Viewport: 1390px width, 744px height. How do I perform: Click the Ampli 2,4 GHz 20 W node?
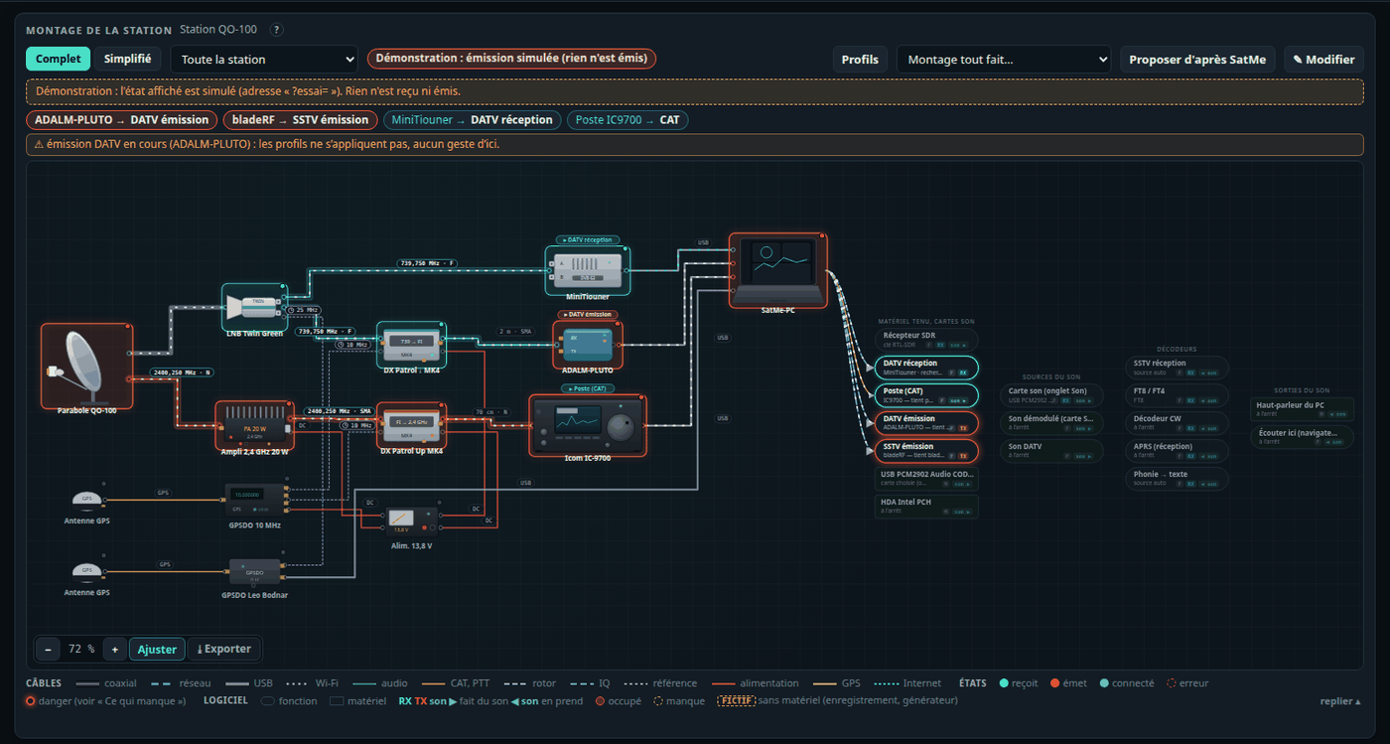pyautogui.click(x=255, y=424)
